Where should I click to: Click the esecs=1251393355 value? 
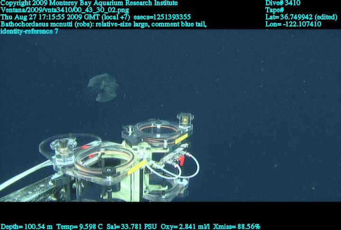pos(162,17)
